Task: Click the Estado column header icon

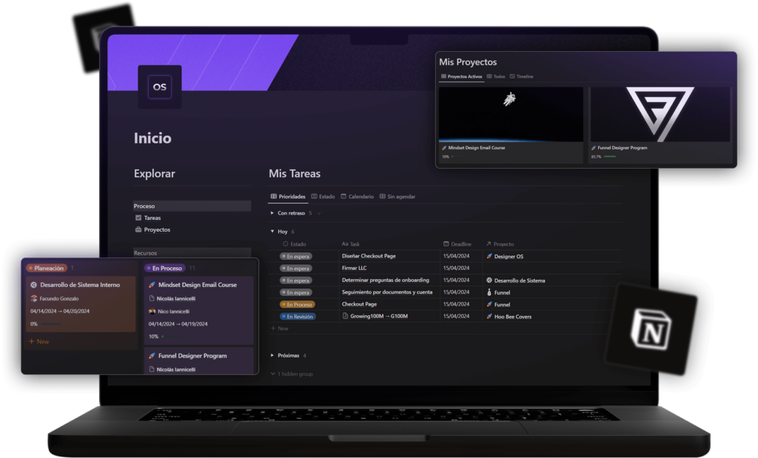Action: click(x=285, y=244)
